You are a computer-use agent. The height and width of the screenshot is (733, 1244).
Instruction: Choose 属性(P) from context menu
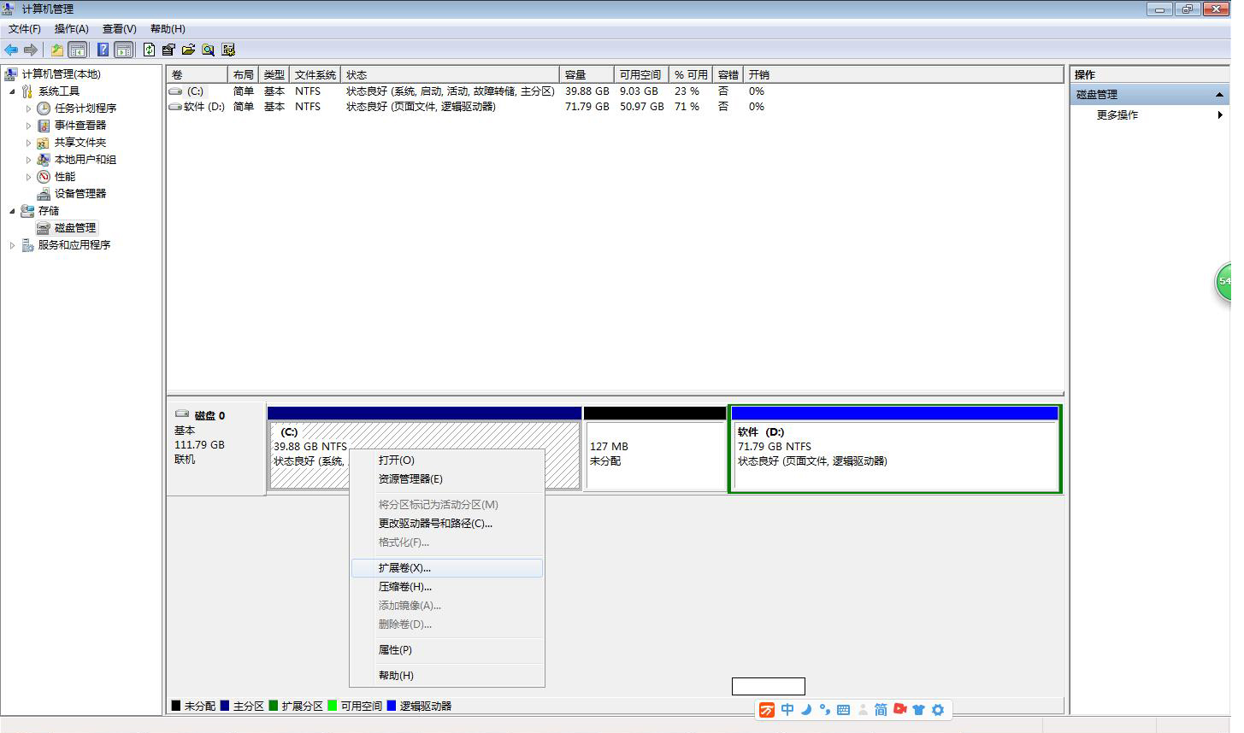[x=447, y=650]
